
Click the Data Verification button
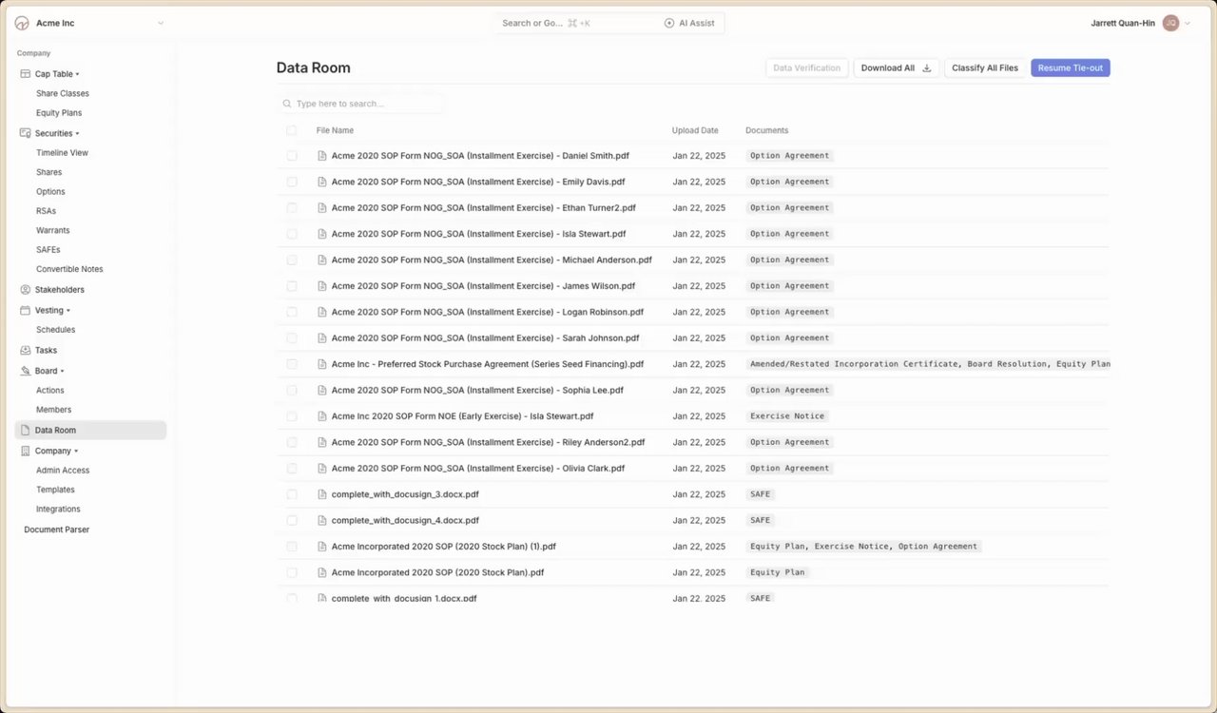(807, 68)
